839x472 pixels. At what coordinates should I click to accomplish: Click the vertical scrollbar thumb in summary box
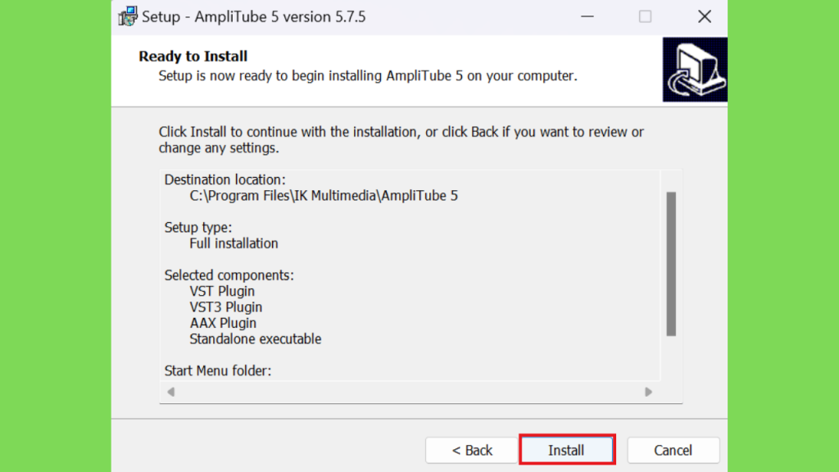[x=671, y=264]
